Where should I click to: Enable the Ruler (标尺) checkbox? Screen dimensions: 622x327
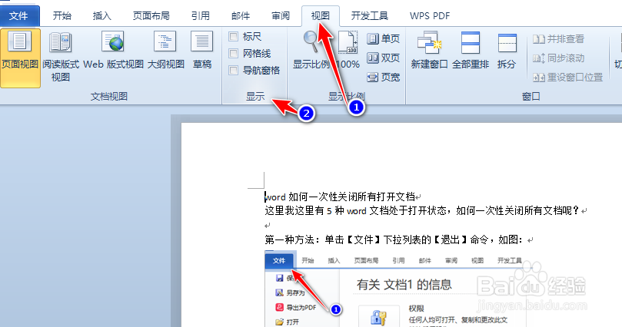[234, 37]
